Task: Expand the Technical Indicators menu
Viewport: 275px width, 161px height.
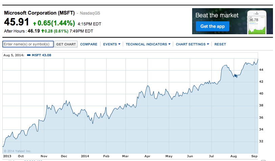Action: [x=148, y=44]
